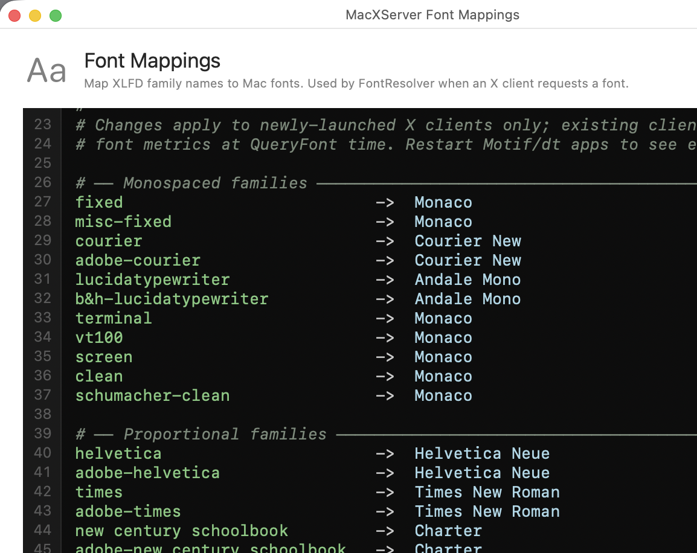Click the 'vt100' family name
The width and height of the screenshot is (697, 553).
point(99,337)
